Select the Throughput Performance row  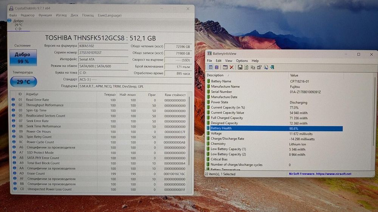[x=99, y=105]
